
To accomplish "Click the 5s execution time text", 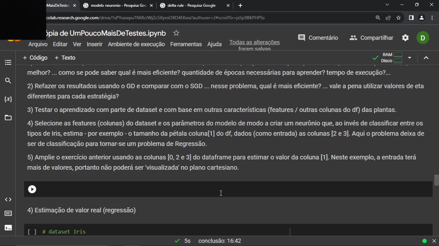I will click(x=187, y=241).
